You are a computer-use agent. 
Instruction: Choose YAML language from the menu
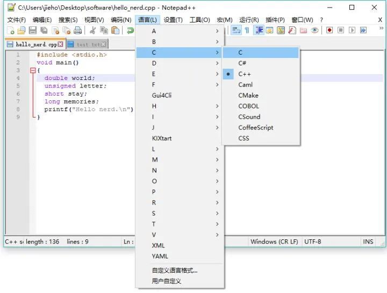click(180, 257)
